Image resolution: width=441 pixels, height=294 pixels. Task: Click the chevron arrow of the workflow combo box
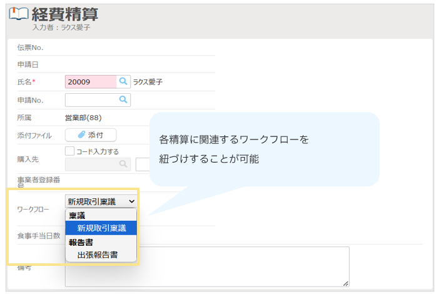[x=131, y=201]
